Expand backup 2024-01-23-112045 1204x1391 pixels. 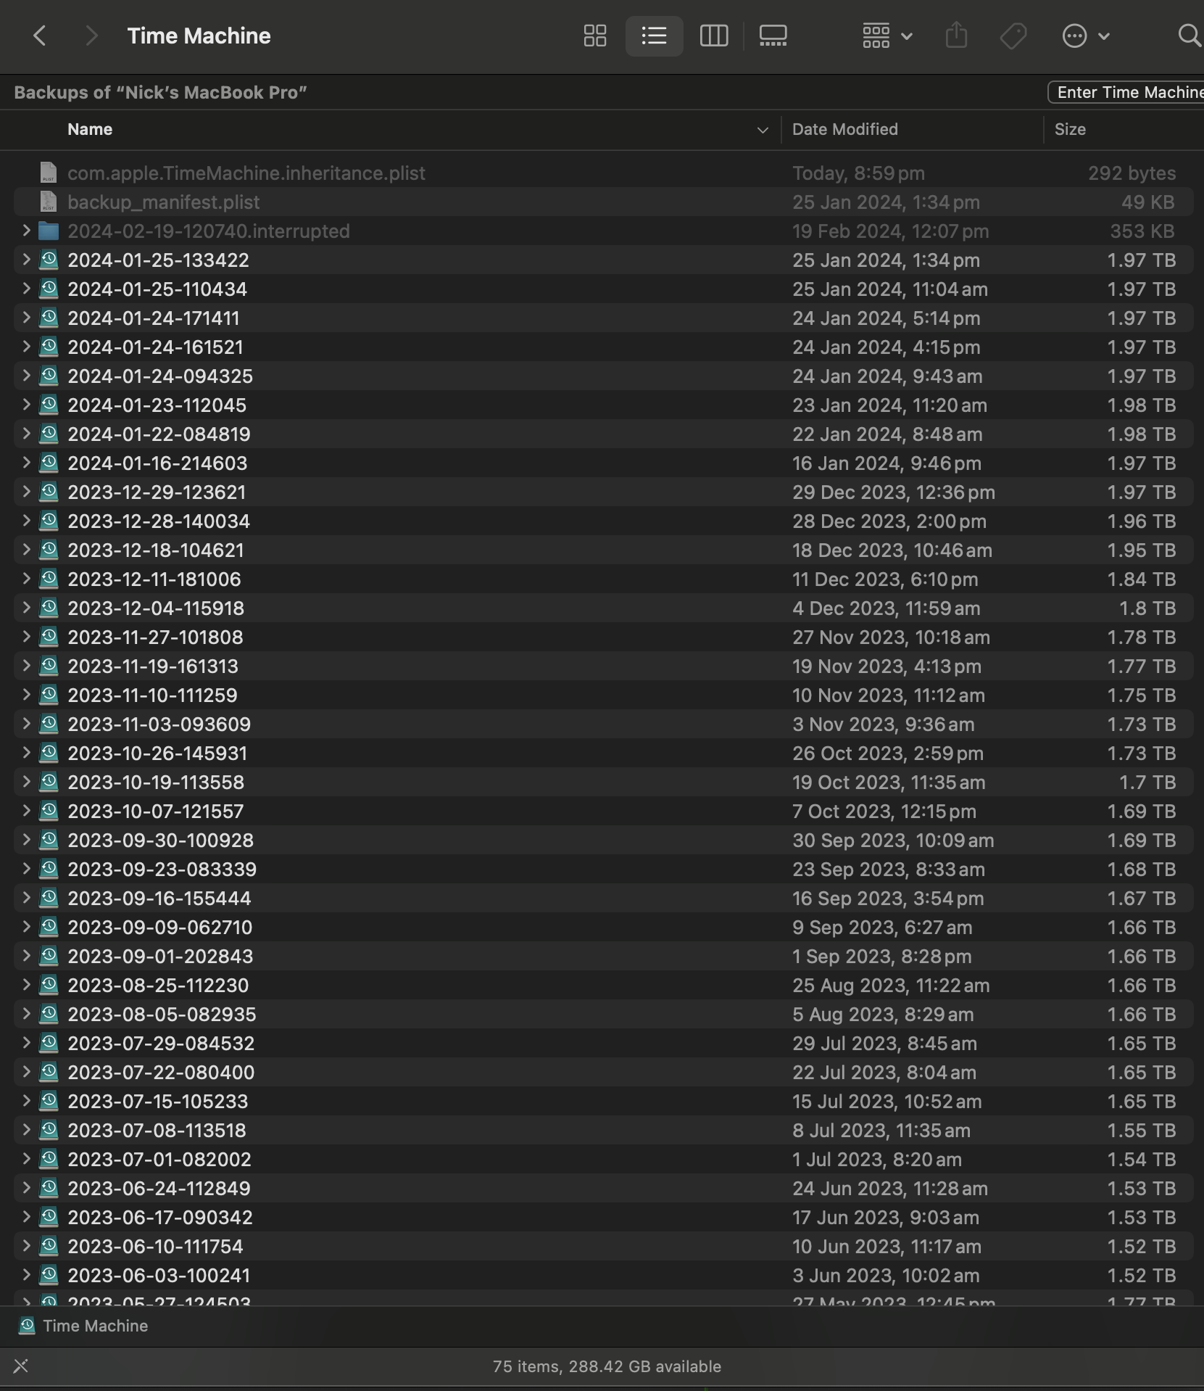(26, 405)
